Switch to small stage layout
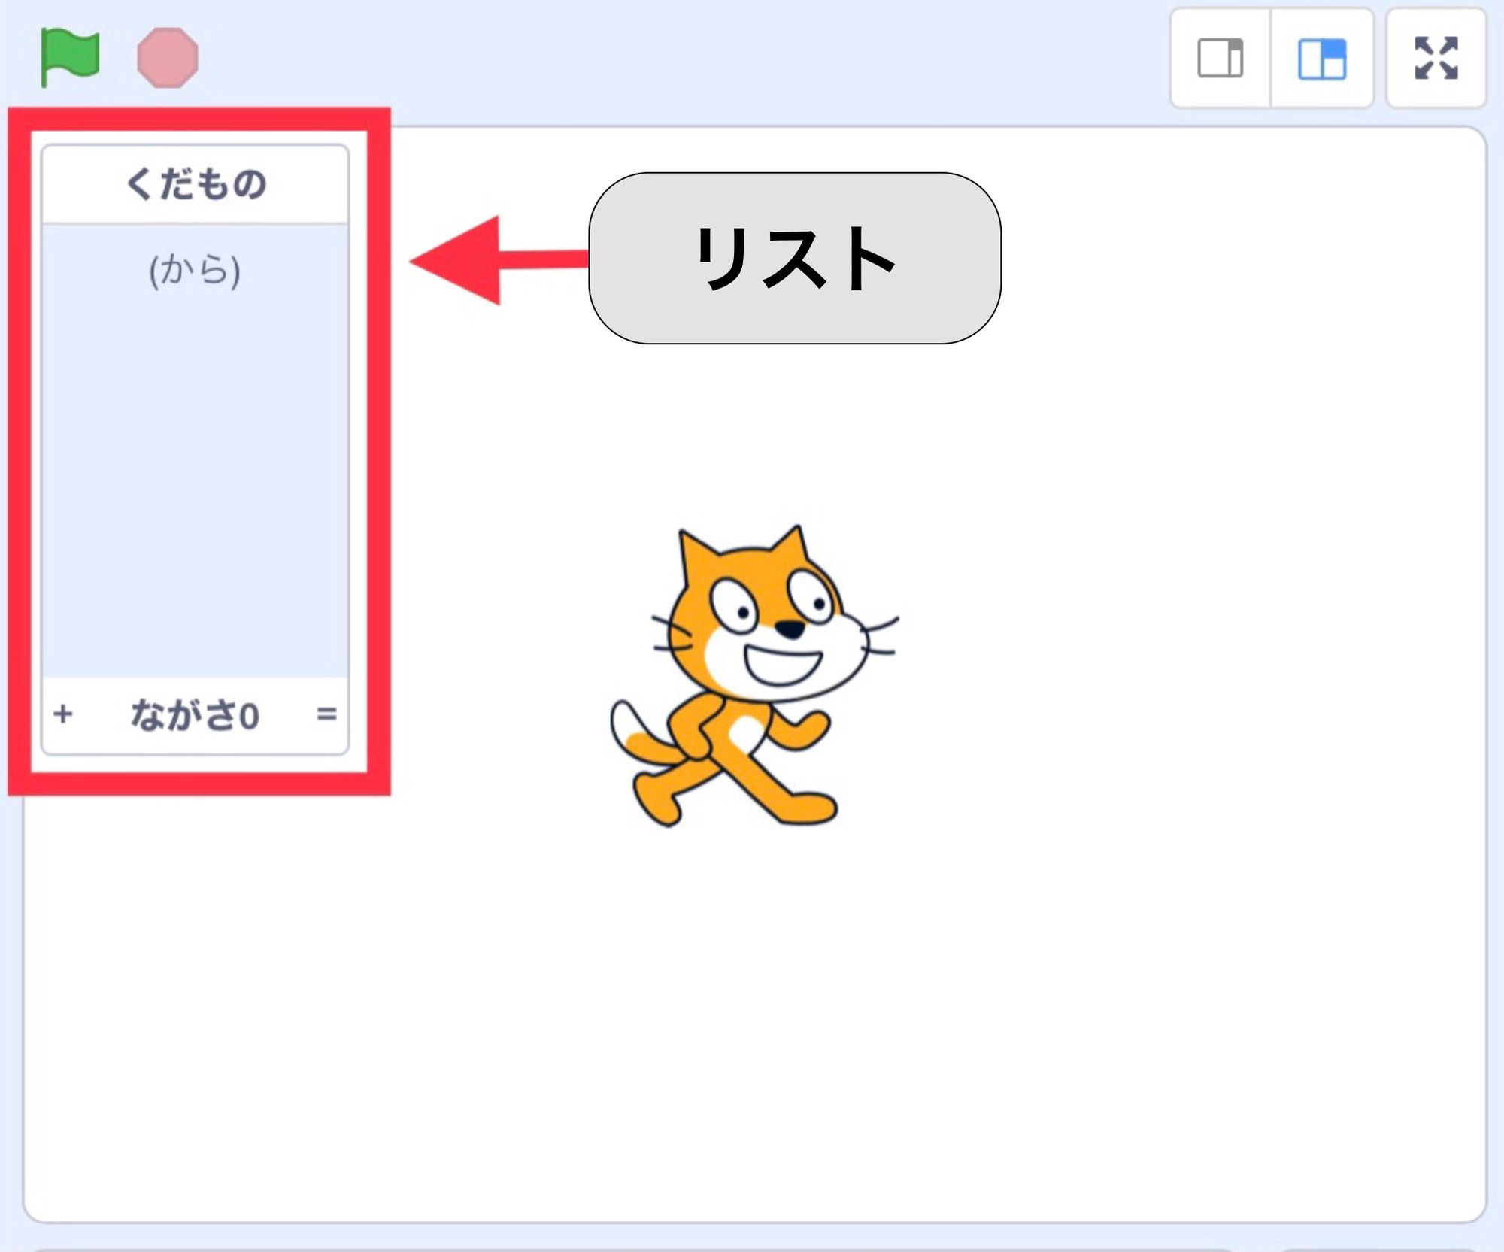This screenshot has height=1252, width=1504. (1220, 59)
